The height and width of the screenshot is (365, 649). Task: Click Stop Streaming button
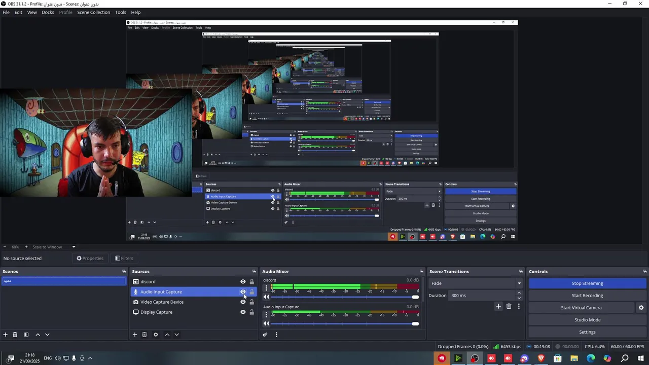587,283
